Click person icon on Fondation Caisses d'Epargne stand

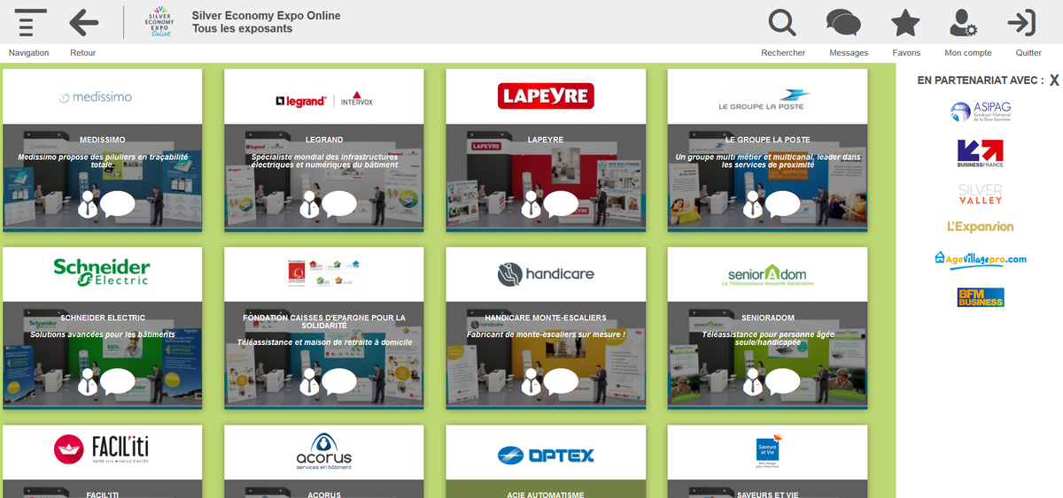[309, 382]
